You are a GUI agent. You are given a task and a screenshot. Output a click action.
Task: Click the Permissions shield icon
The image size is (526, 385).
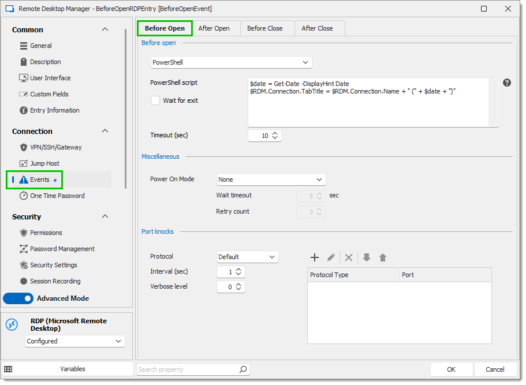(x=24, y=233)
